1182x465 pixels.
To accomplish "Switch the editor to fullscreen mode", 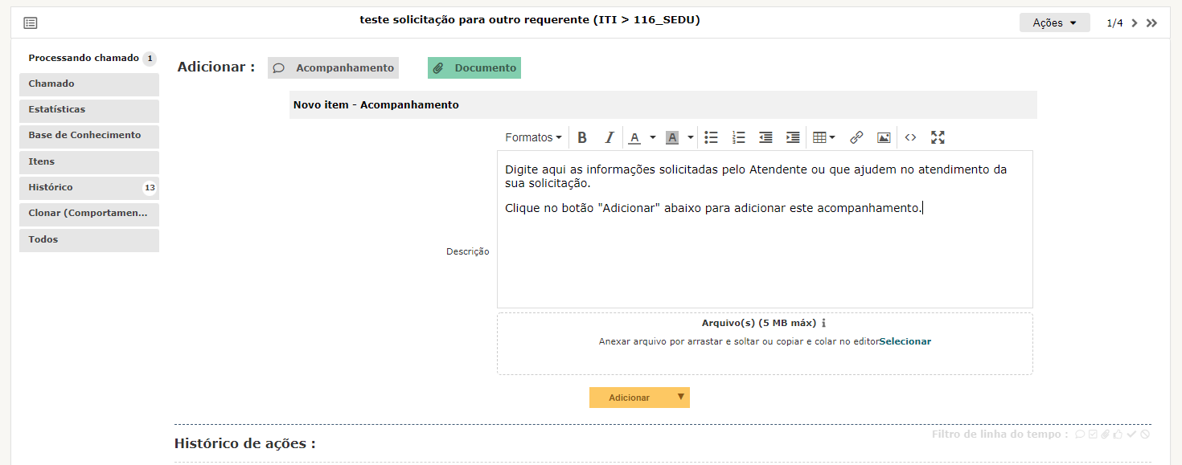I will click(x=938, y=137).
